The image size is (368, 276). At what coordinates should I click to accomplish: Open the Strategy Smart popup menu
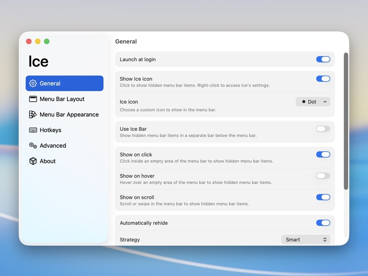(x=305, y=240)
